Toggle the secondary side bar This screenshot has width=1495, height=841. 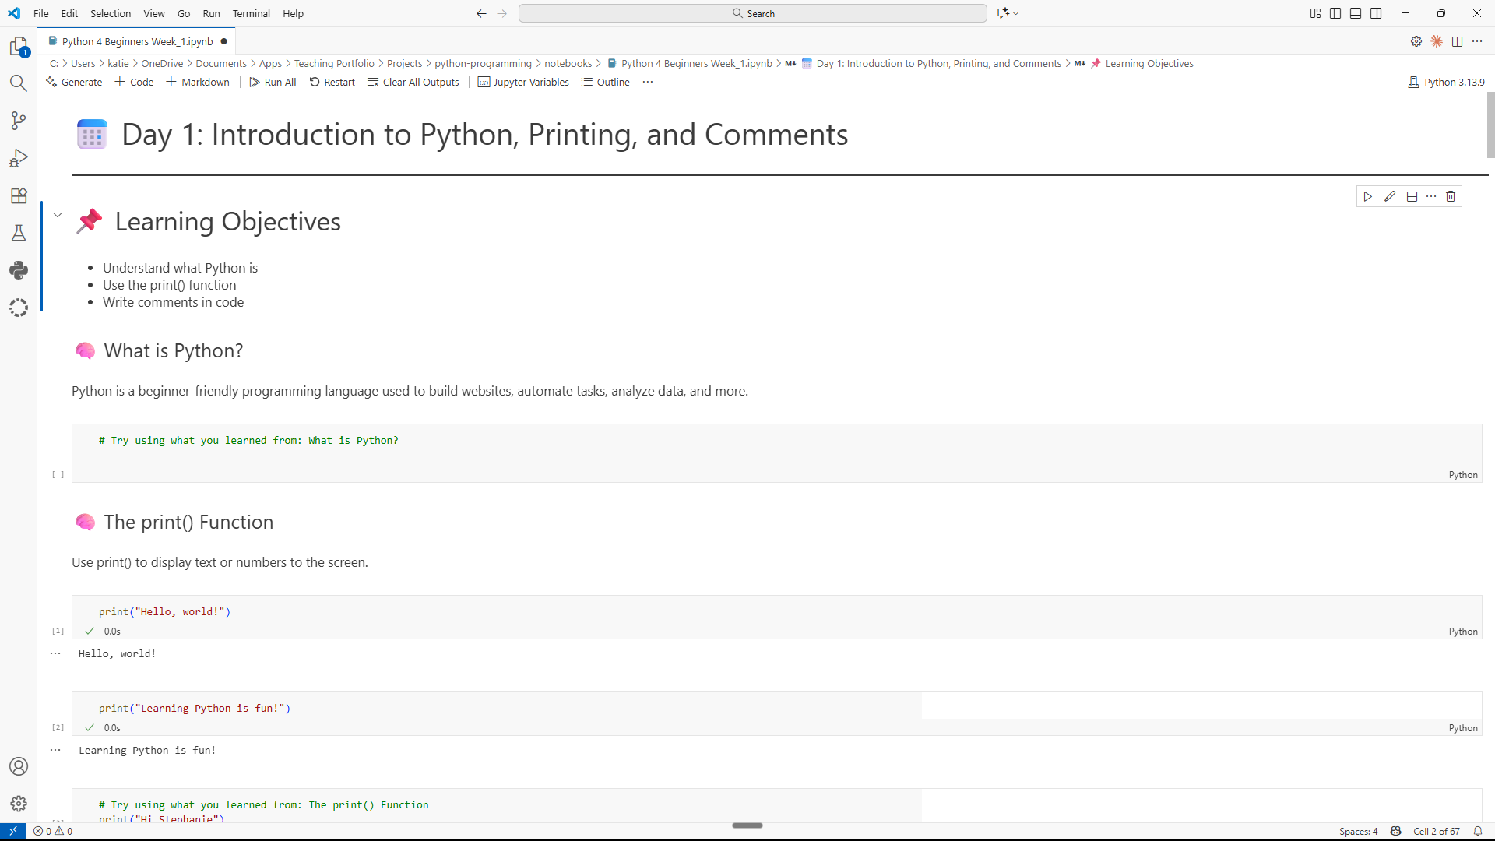(1376, 13)
